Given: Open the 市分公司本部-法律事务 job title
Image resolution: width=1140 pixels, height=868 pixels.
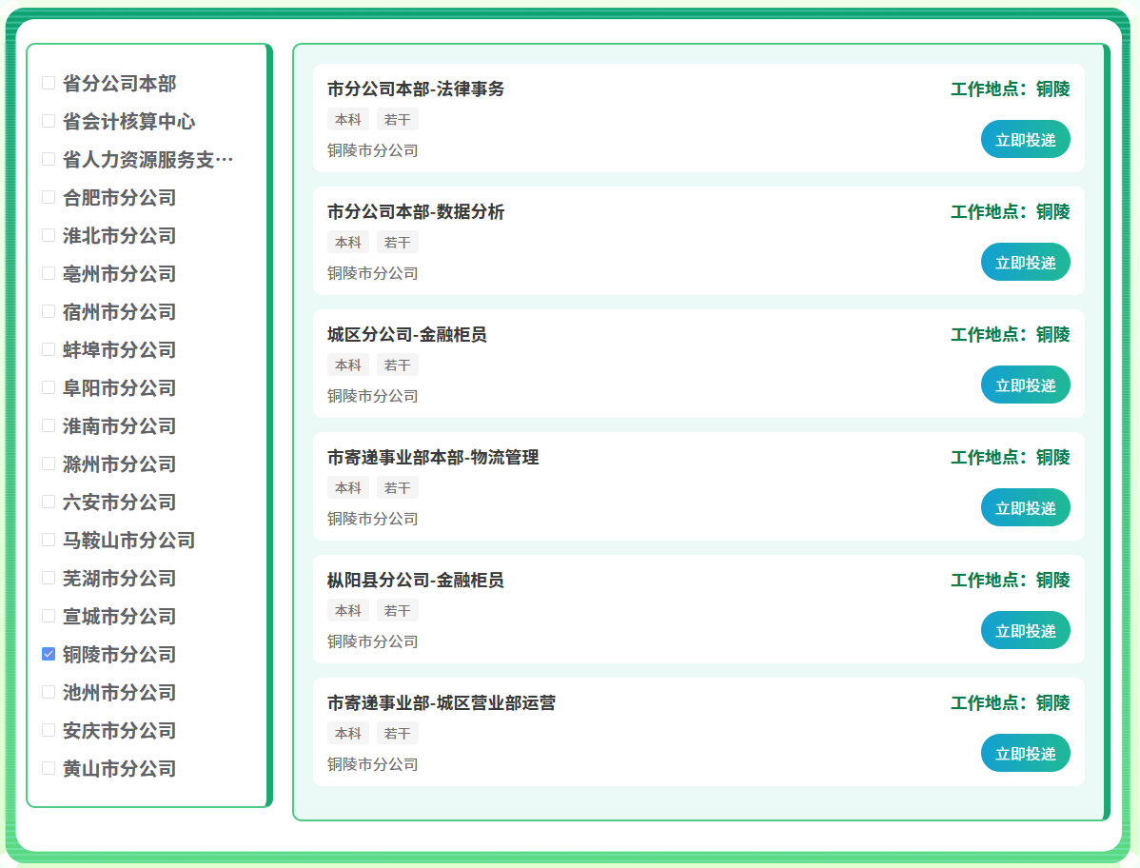Looking at the screenshot, I should tap(416, 89).
